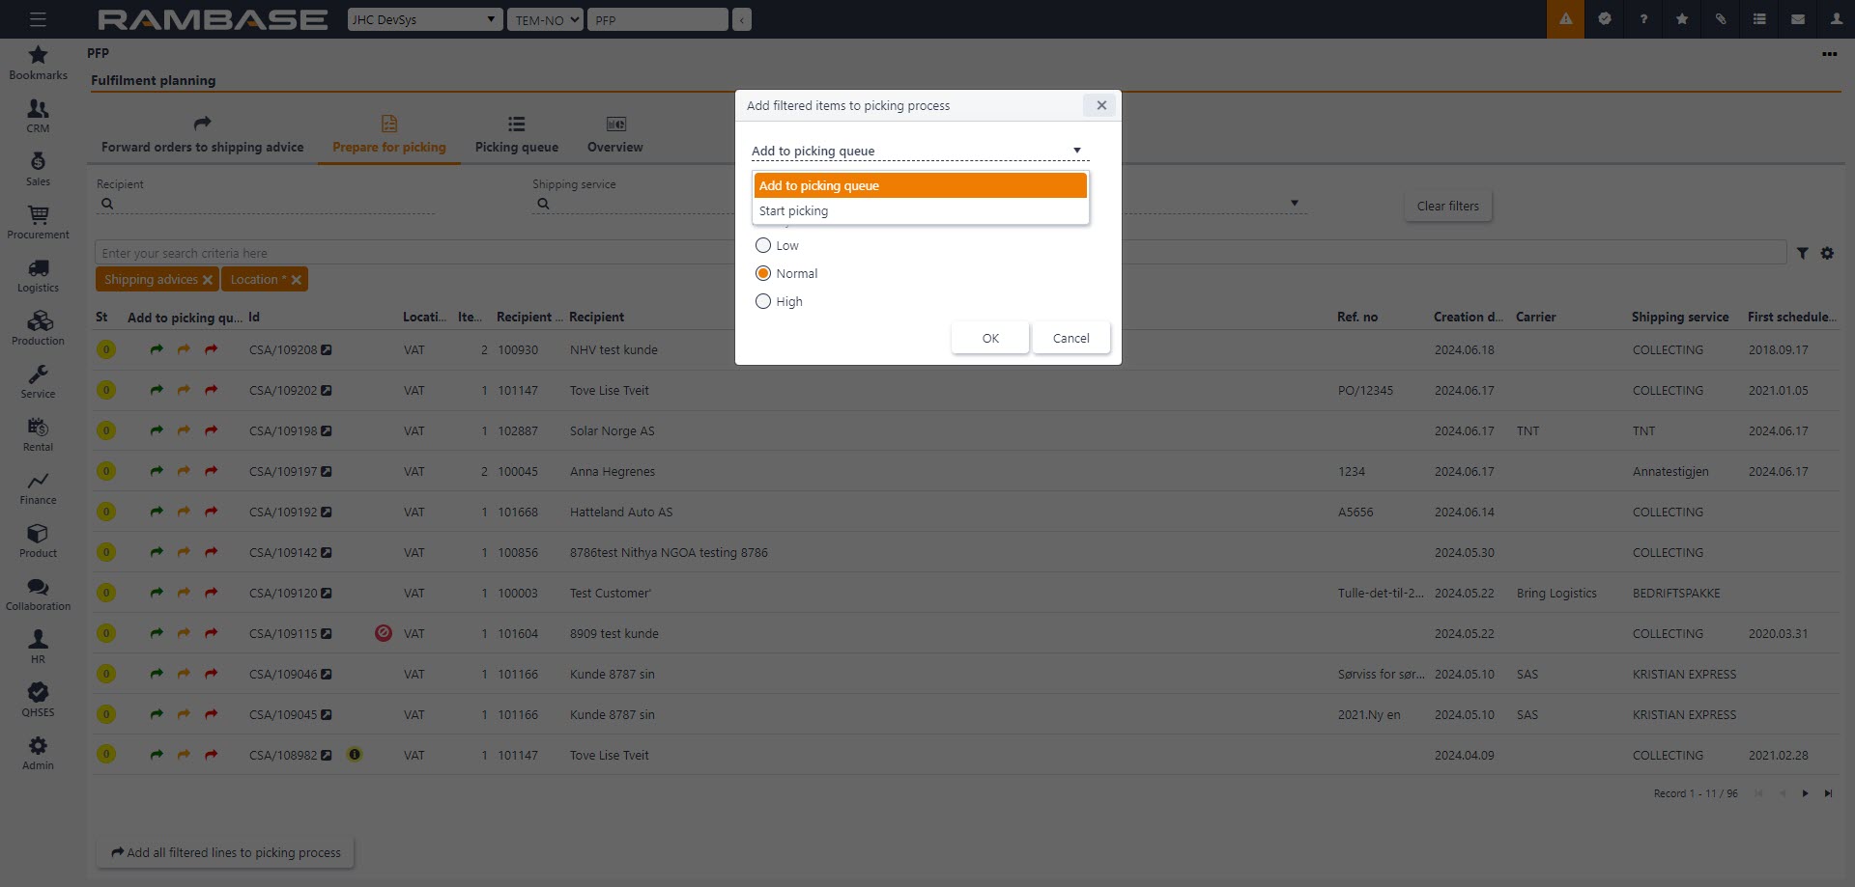Screen dimensions: 1855x887
Task: Switch to the Picking queue tab
Action: tap(516, 135)
